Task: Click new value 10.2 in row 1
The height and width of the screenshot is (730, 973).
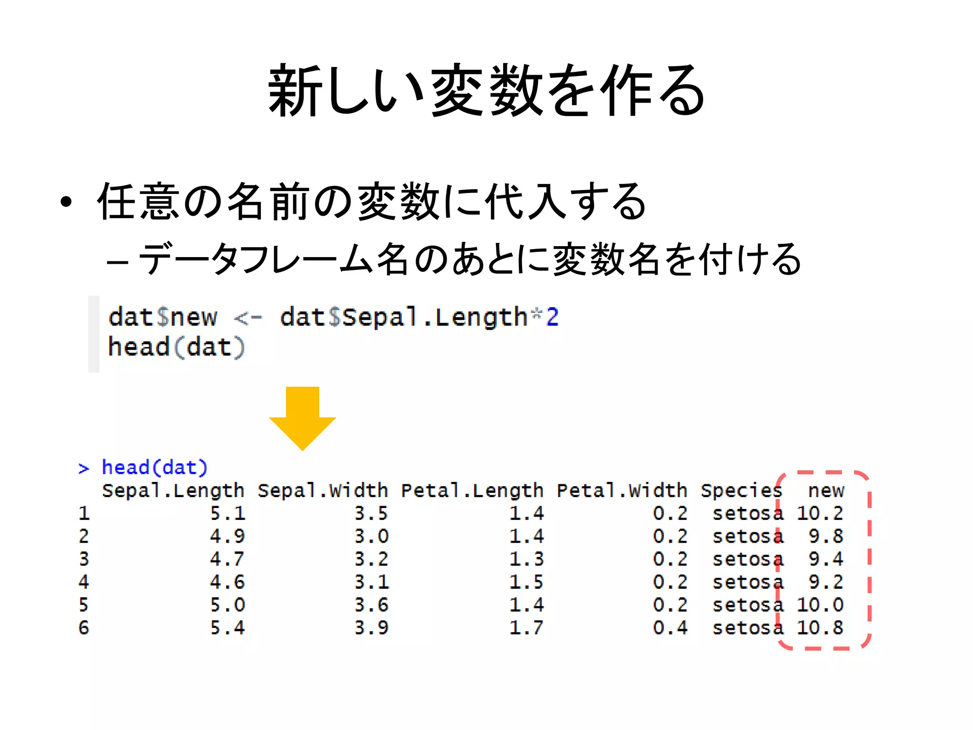Action: [820, 513]
